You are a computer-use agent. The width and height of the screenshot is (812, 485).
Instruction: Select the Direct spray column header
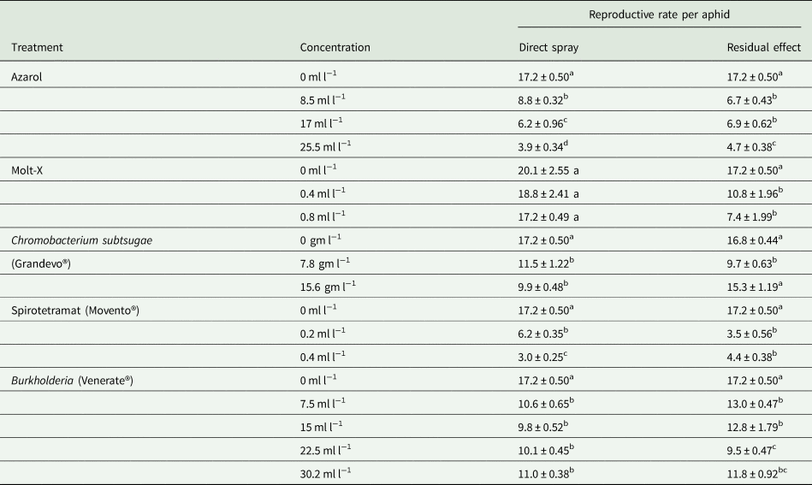[x=548, y=47]
